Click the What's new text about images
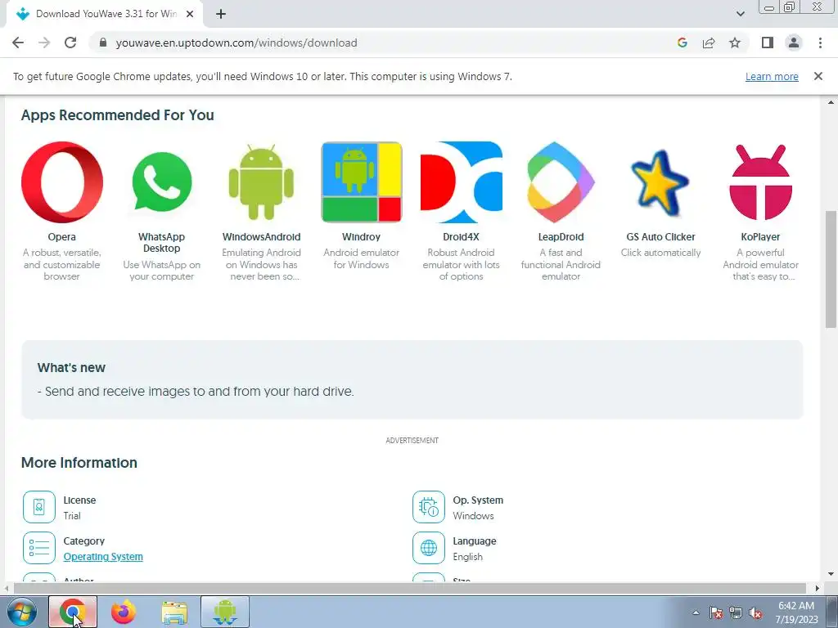The image size is (838, 628). pyautogui.click(x=196, y=392)
